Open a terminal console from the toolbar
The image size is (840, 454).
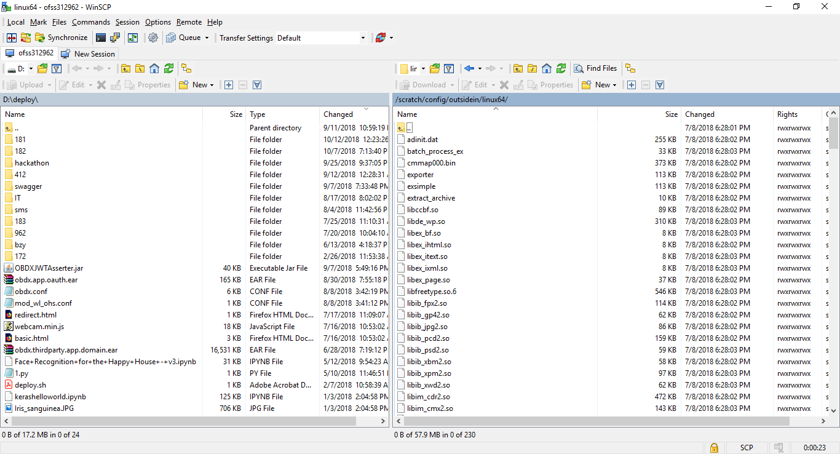(101, 38)
